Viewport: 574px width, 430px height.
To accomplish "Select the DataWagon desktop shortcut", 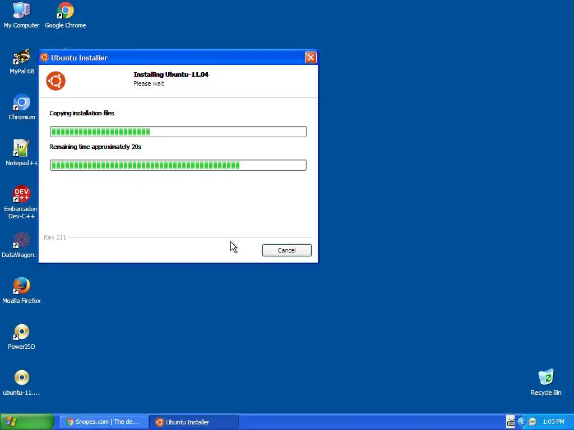I will pyautogui.click(x=19, y=245).
